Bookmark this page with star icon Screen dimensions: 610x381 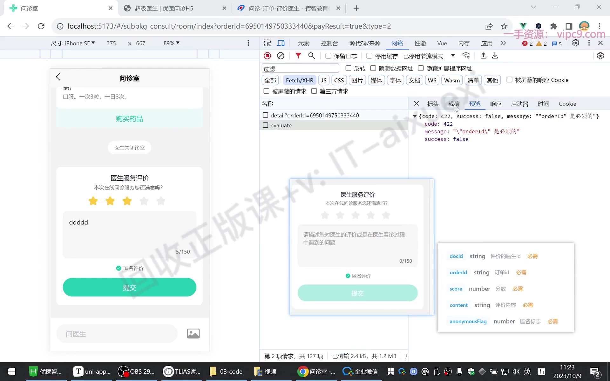pyautogui.click(x=504, y=26)
